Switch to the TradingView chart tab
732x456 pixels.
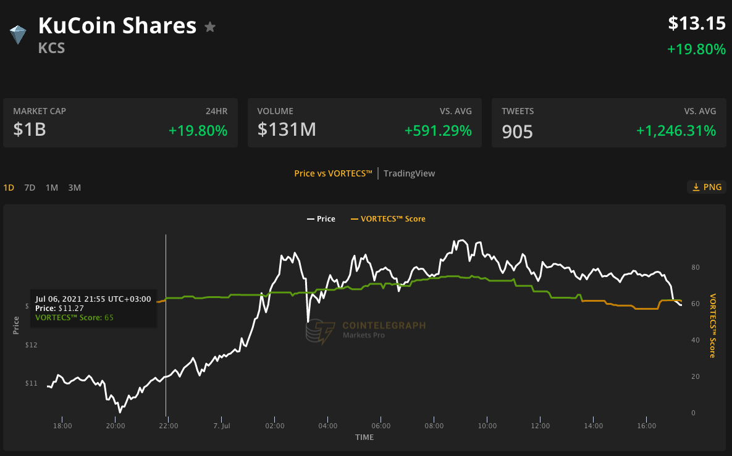[409, 173]
